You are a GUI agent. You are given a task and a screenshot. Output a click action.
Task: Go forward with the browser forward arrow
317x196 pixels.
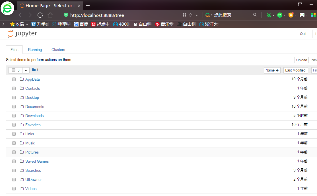[30, 15]
